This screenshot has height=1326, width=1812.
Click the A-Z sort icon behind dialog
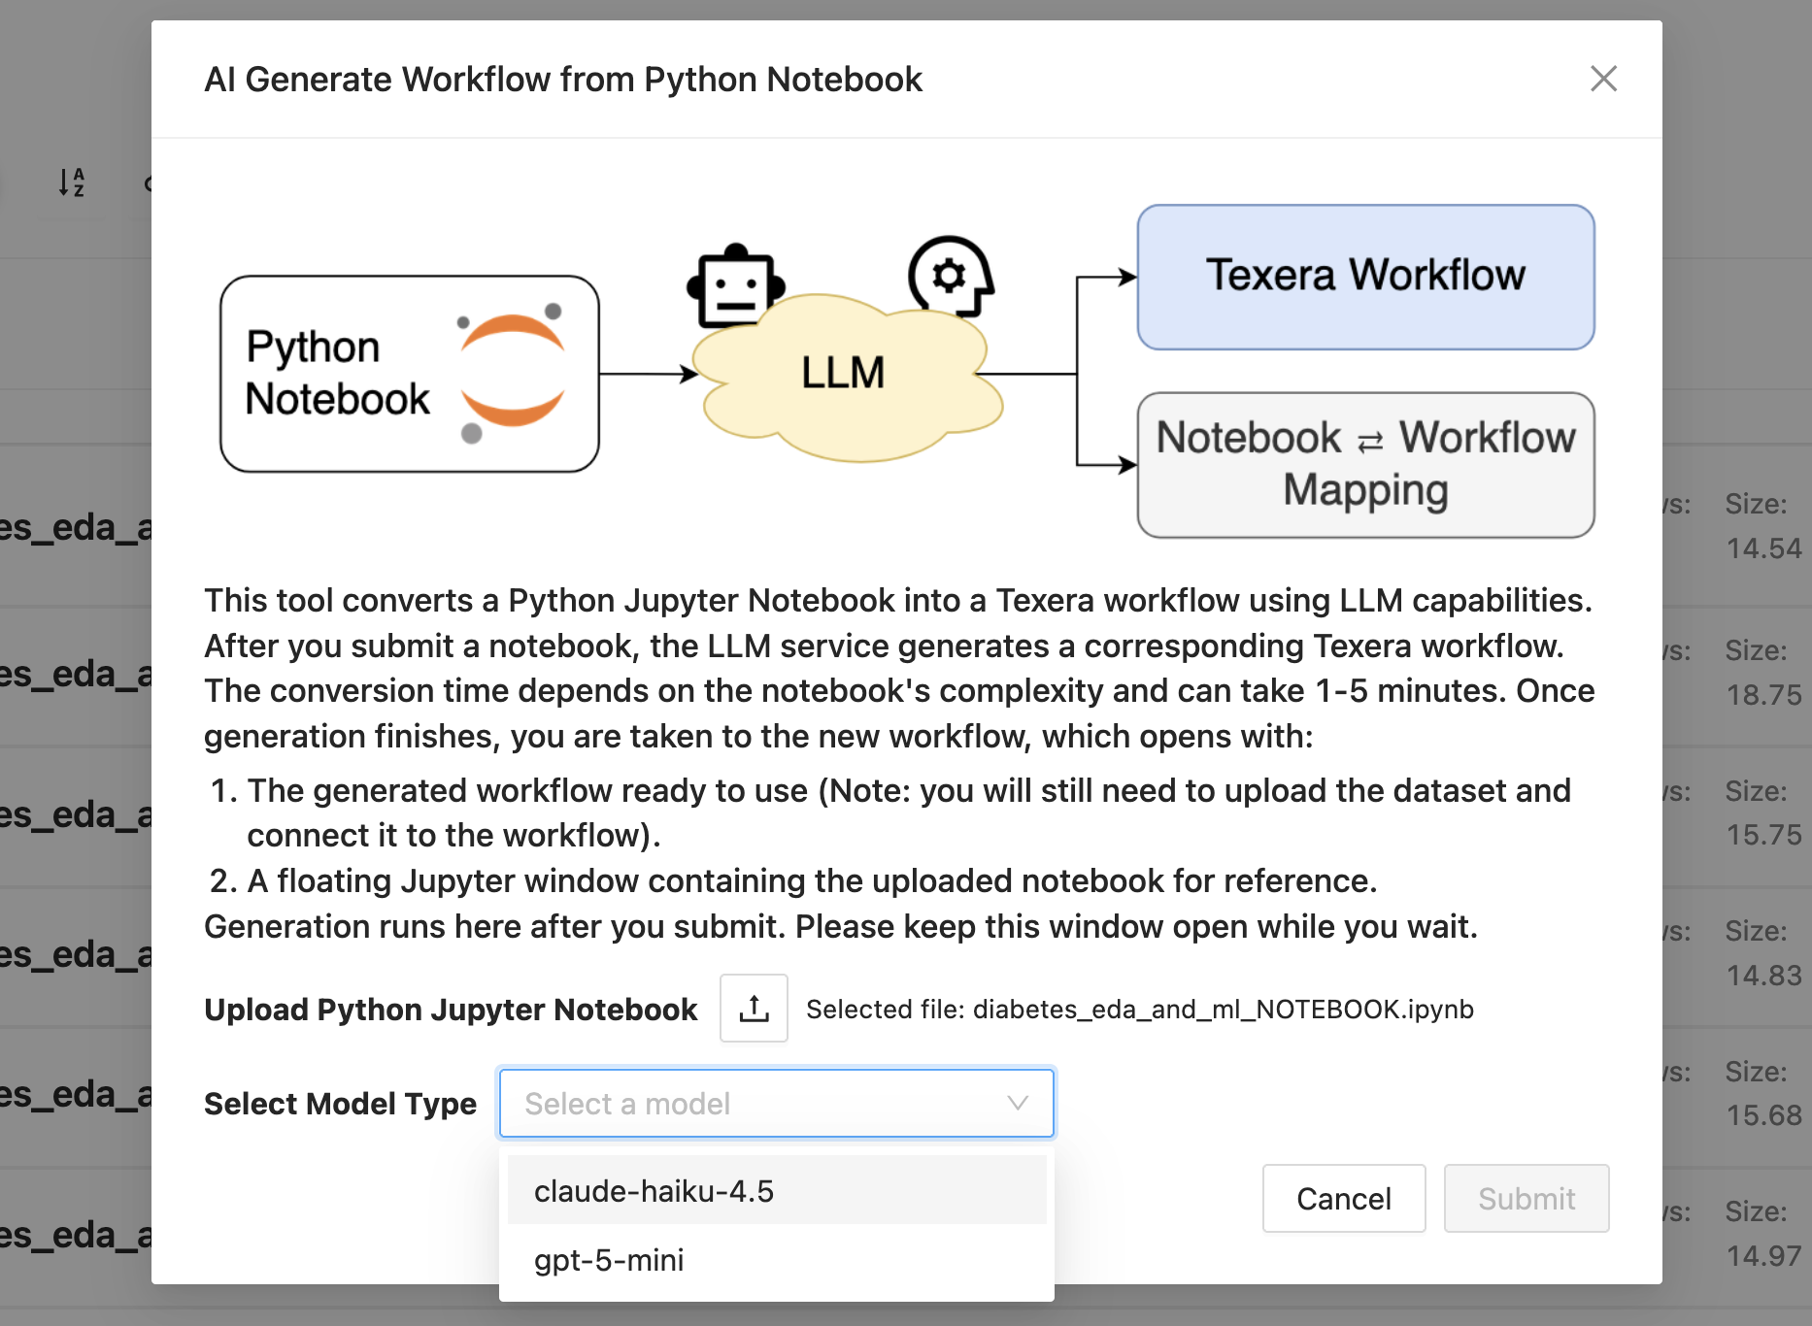tap(72, 182)
